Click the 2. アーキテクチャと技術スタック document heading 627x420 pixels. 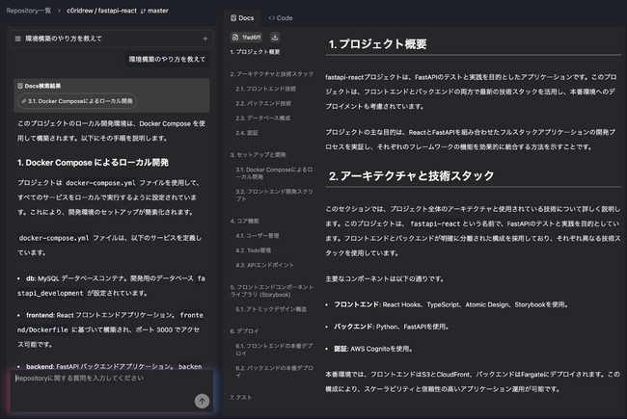click(412, 176)
